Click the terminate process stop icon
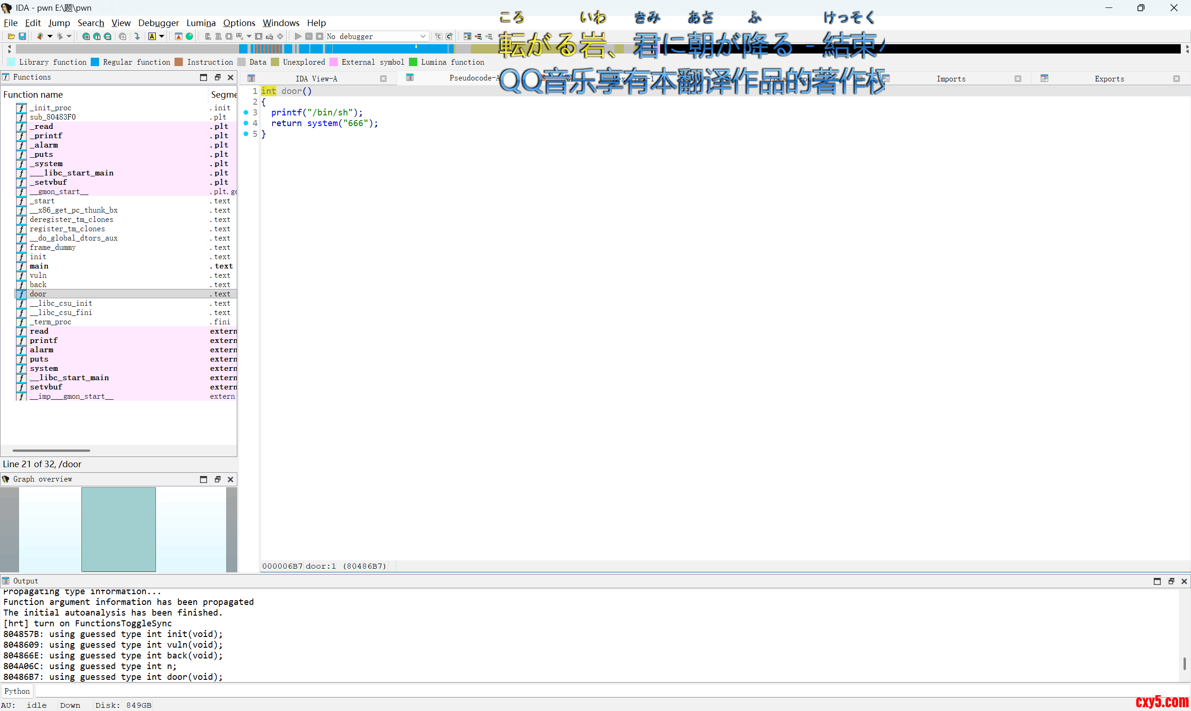 320,36
